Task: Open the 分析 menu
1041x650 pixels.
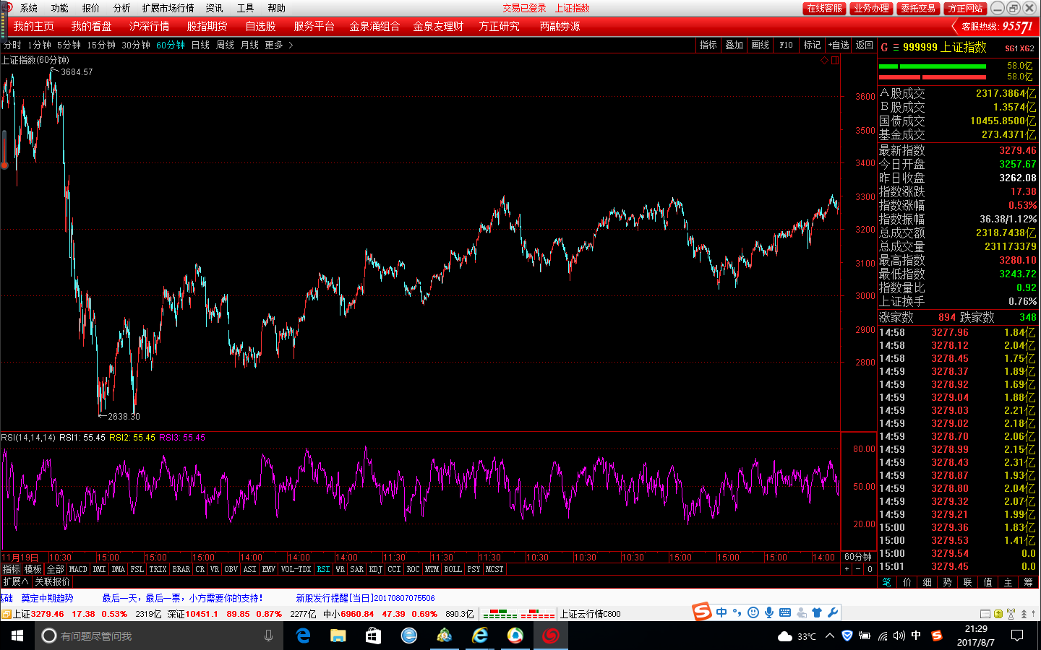Action: point(122,8)
